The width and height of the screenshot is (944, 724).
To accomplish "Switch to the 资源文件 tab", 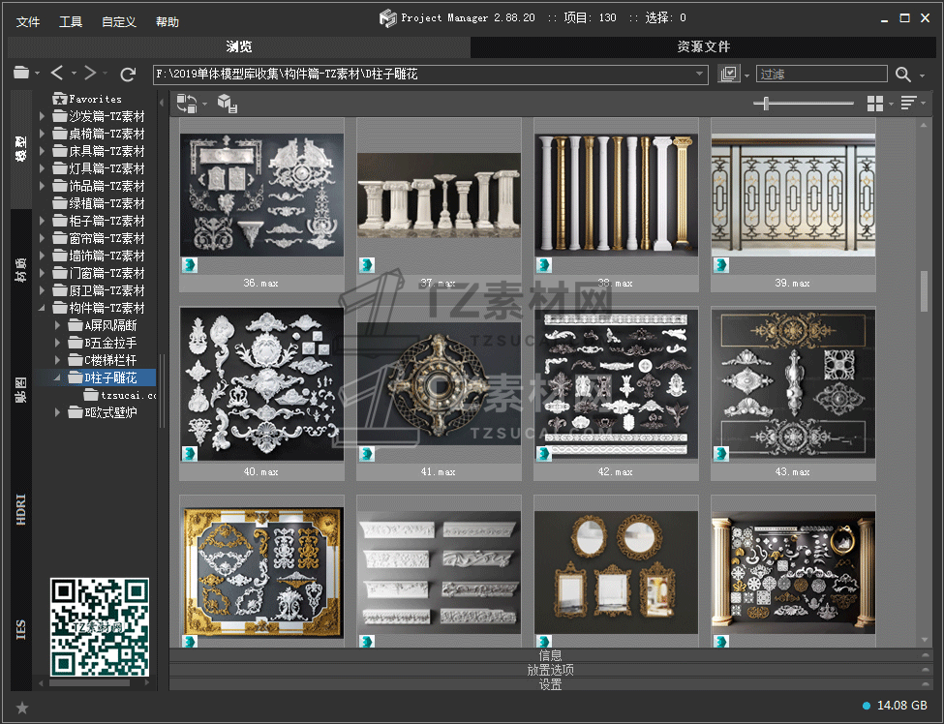I will (x=703, y=46).
